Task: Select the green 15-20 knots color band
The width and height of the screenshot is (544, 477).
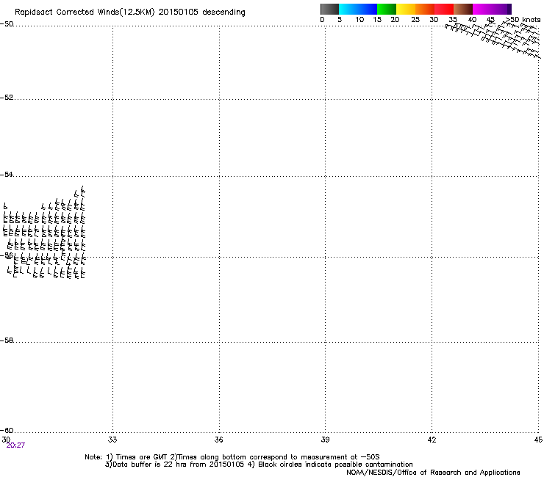Action: point(387,9)
